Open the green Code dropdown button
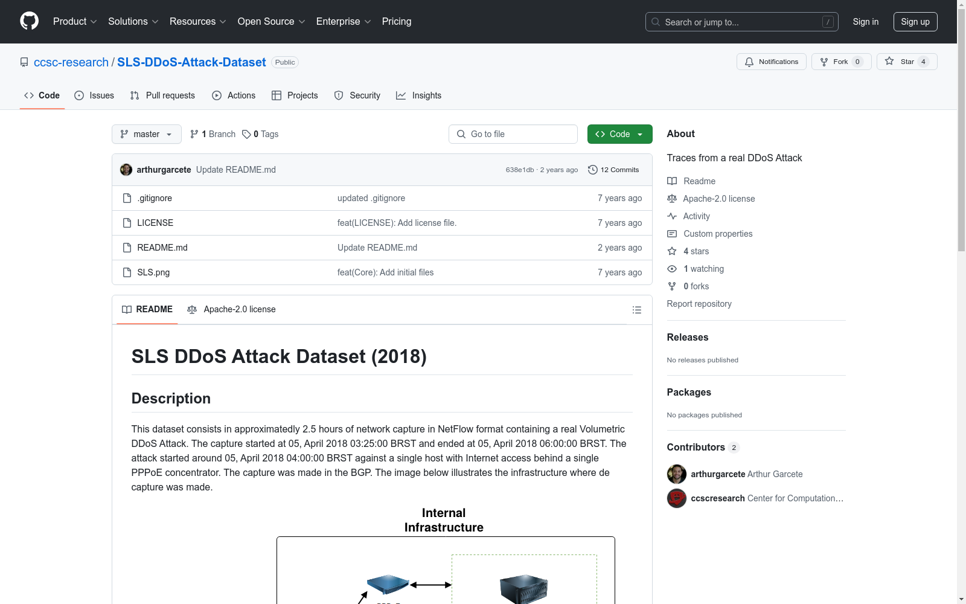 620,134
